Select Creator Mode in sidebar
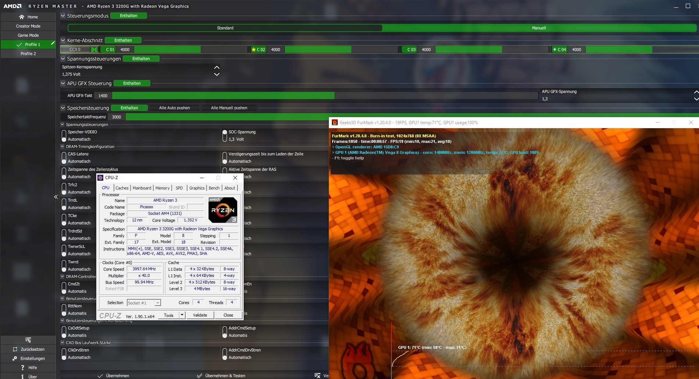 click(28, 26)
